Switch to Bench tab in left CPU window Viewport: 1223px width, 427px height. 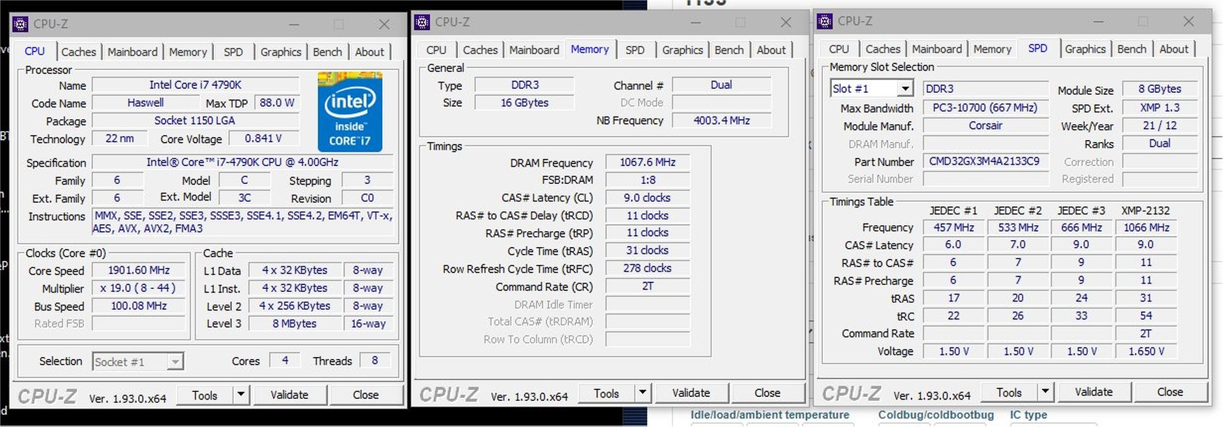[327, 52]
